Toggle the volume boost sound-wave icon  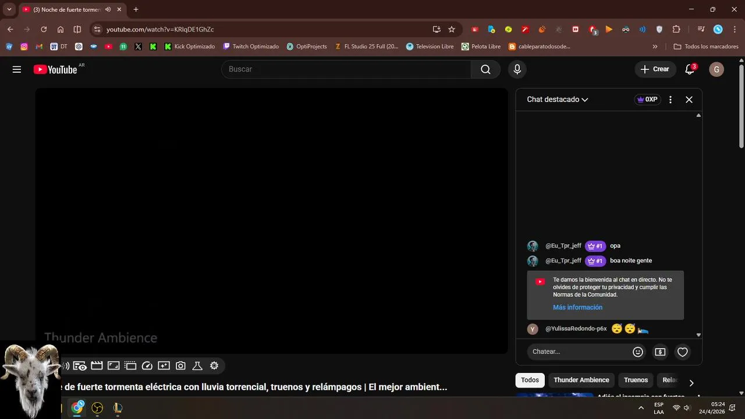(65, 365)
